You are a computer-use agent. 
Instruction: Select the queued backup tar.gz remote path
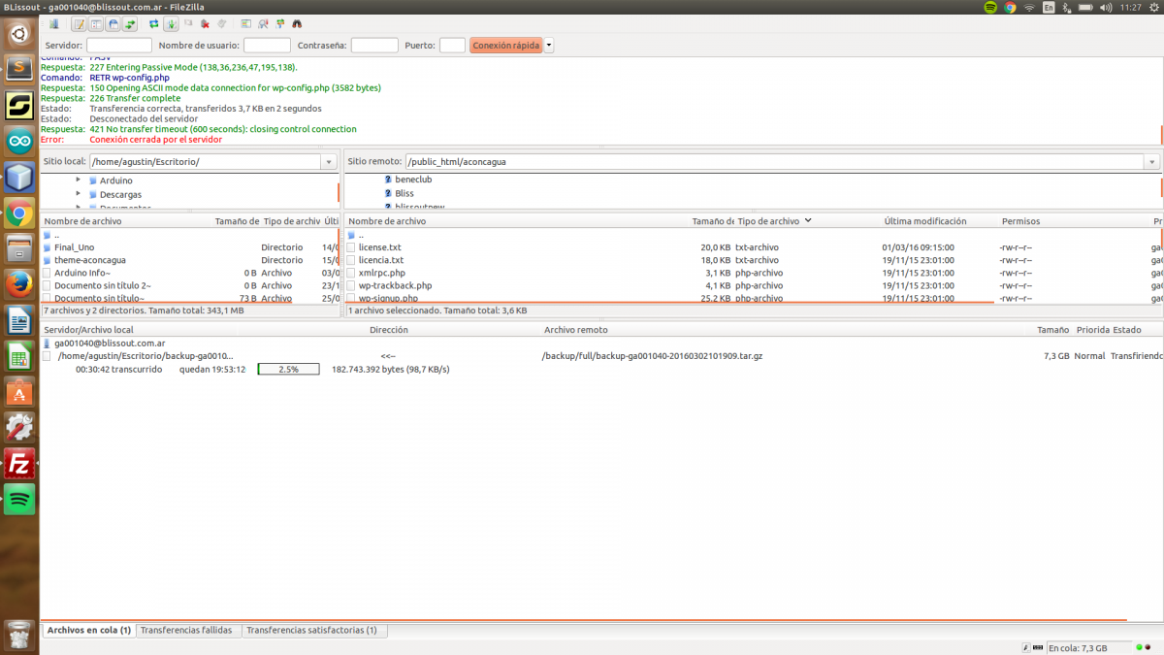[652, 356]
